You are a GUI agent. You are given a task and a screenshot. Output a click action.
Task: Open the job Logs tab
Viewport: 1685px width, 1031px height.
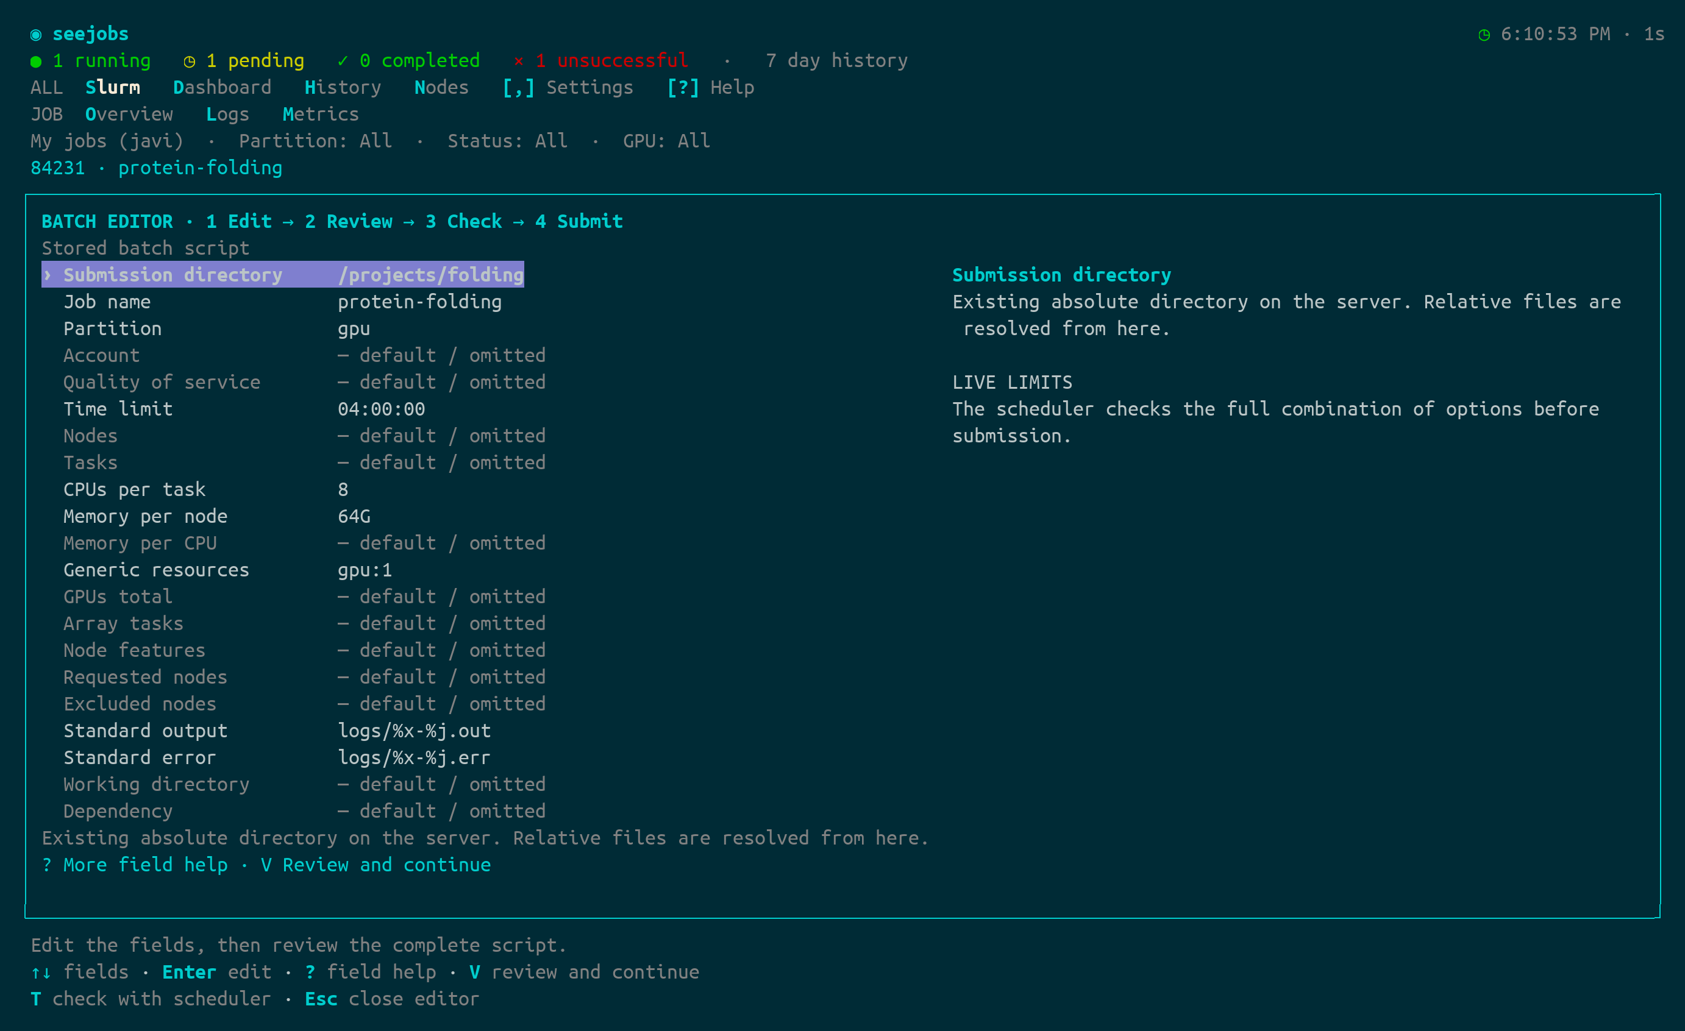[x=228, y=114]
